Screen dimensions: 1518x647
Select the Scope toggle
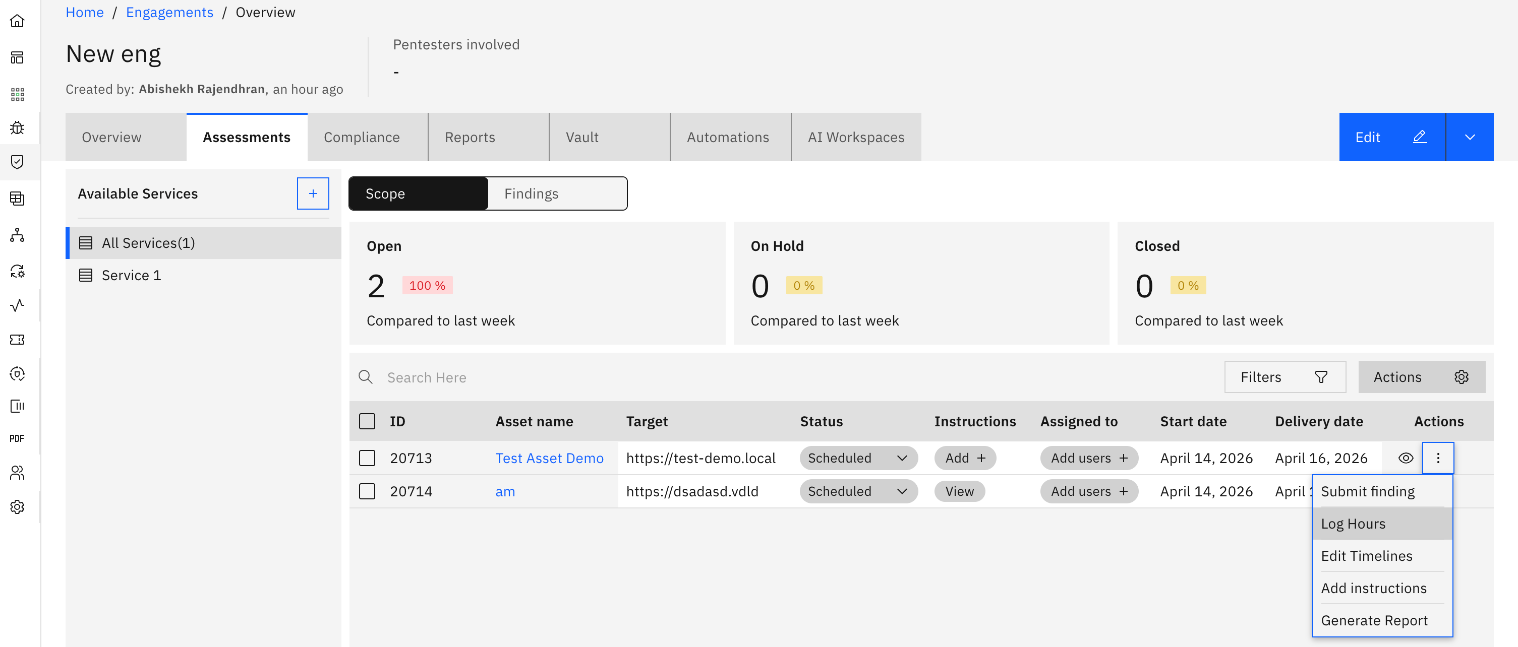coord(419,193)
